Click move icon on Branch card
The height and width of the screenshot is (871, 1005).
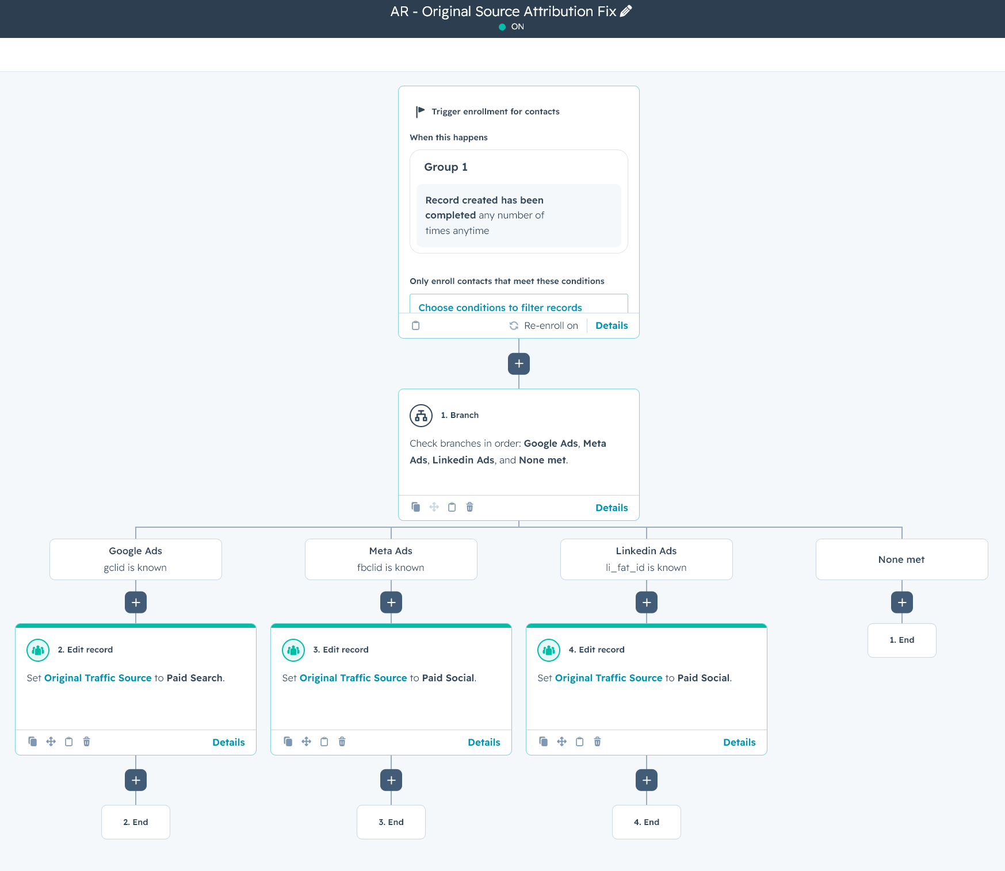434,507
